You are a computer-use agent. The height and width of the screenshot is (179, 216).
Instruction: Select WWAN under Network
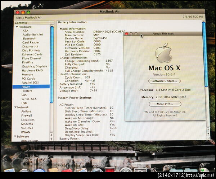coord(26,132)
